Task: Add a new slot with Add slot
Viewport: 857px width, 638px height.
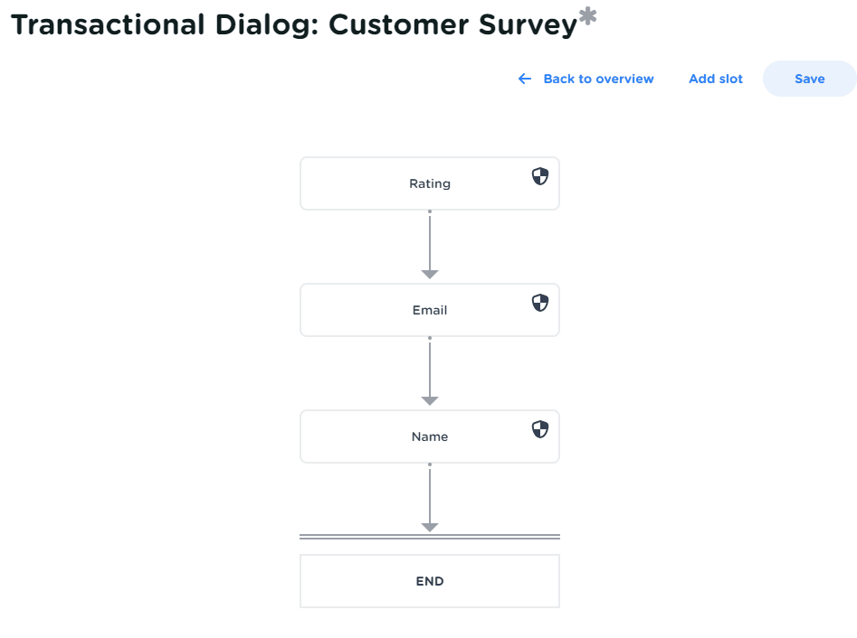Action: 716,79
